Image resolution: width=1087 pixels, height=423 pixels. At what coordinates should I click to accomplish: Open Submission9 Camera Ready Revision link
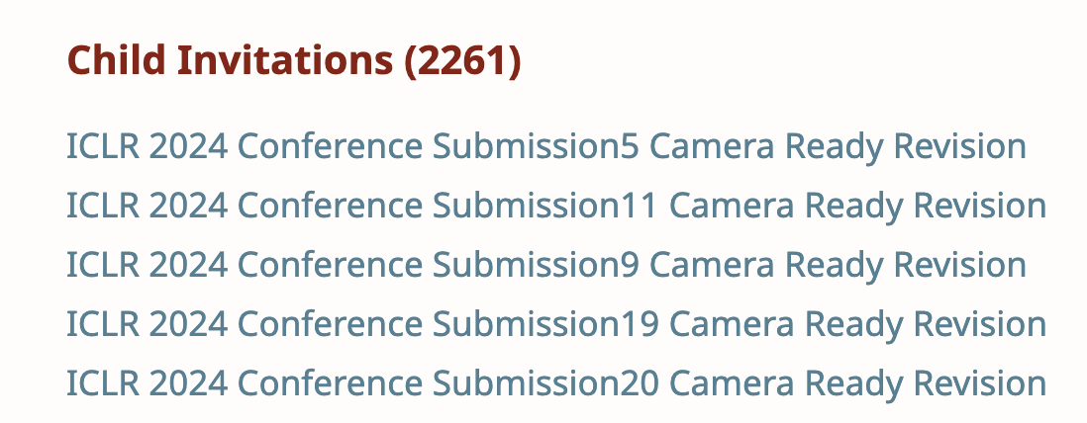[545, 265]
